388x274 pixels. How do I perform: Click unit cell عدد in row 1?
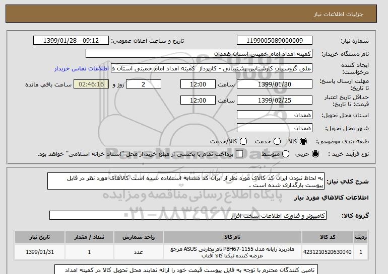click(139, 252)
